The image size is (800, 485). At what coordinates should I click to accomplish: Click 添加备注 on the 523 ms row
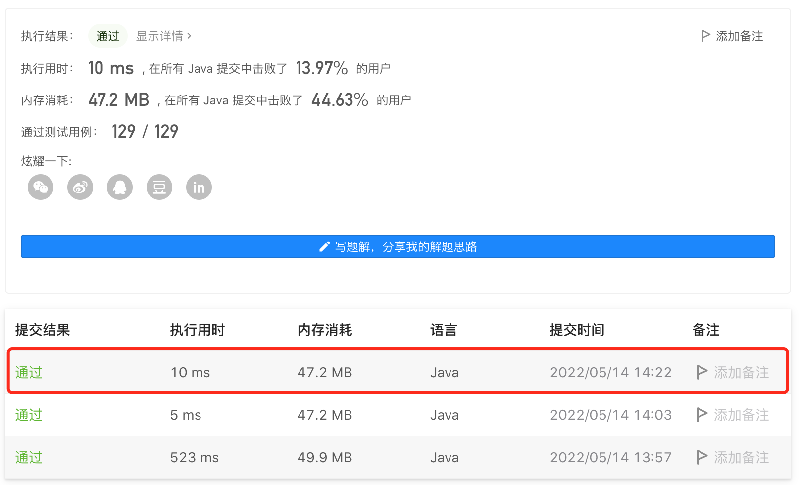point(741,458)
